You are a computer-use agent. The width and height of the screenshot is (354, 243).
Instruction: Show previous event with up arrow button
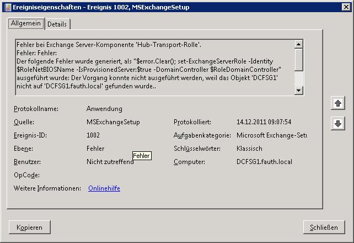338,103
